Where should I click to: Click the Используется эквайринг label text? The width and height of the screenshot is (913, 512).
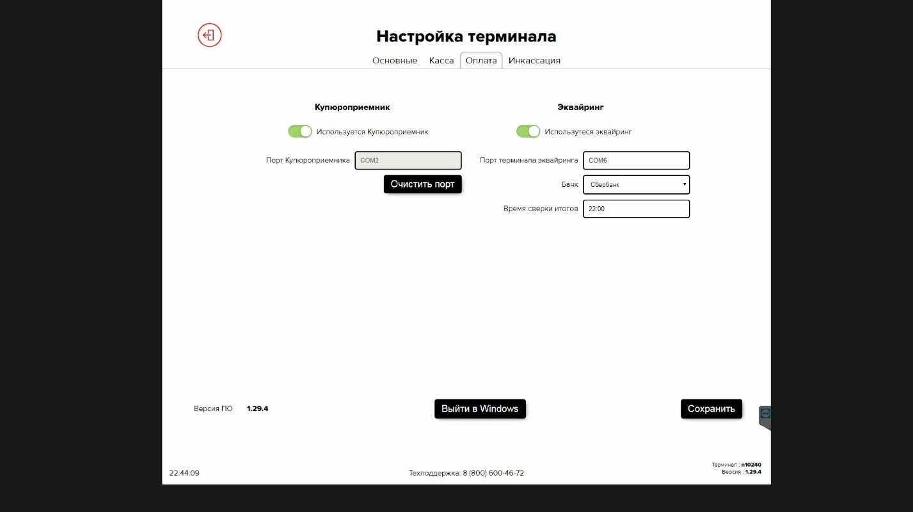(588, 132)
